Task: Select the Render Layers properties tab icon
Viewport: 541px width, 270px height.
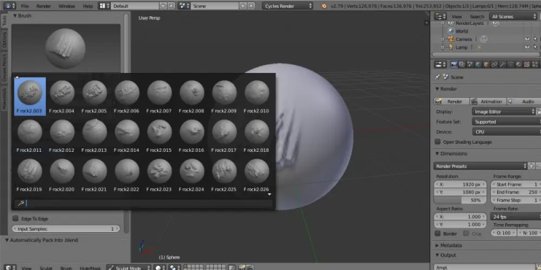Action: tap(462, 64)
